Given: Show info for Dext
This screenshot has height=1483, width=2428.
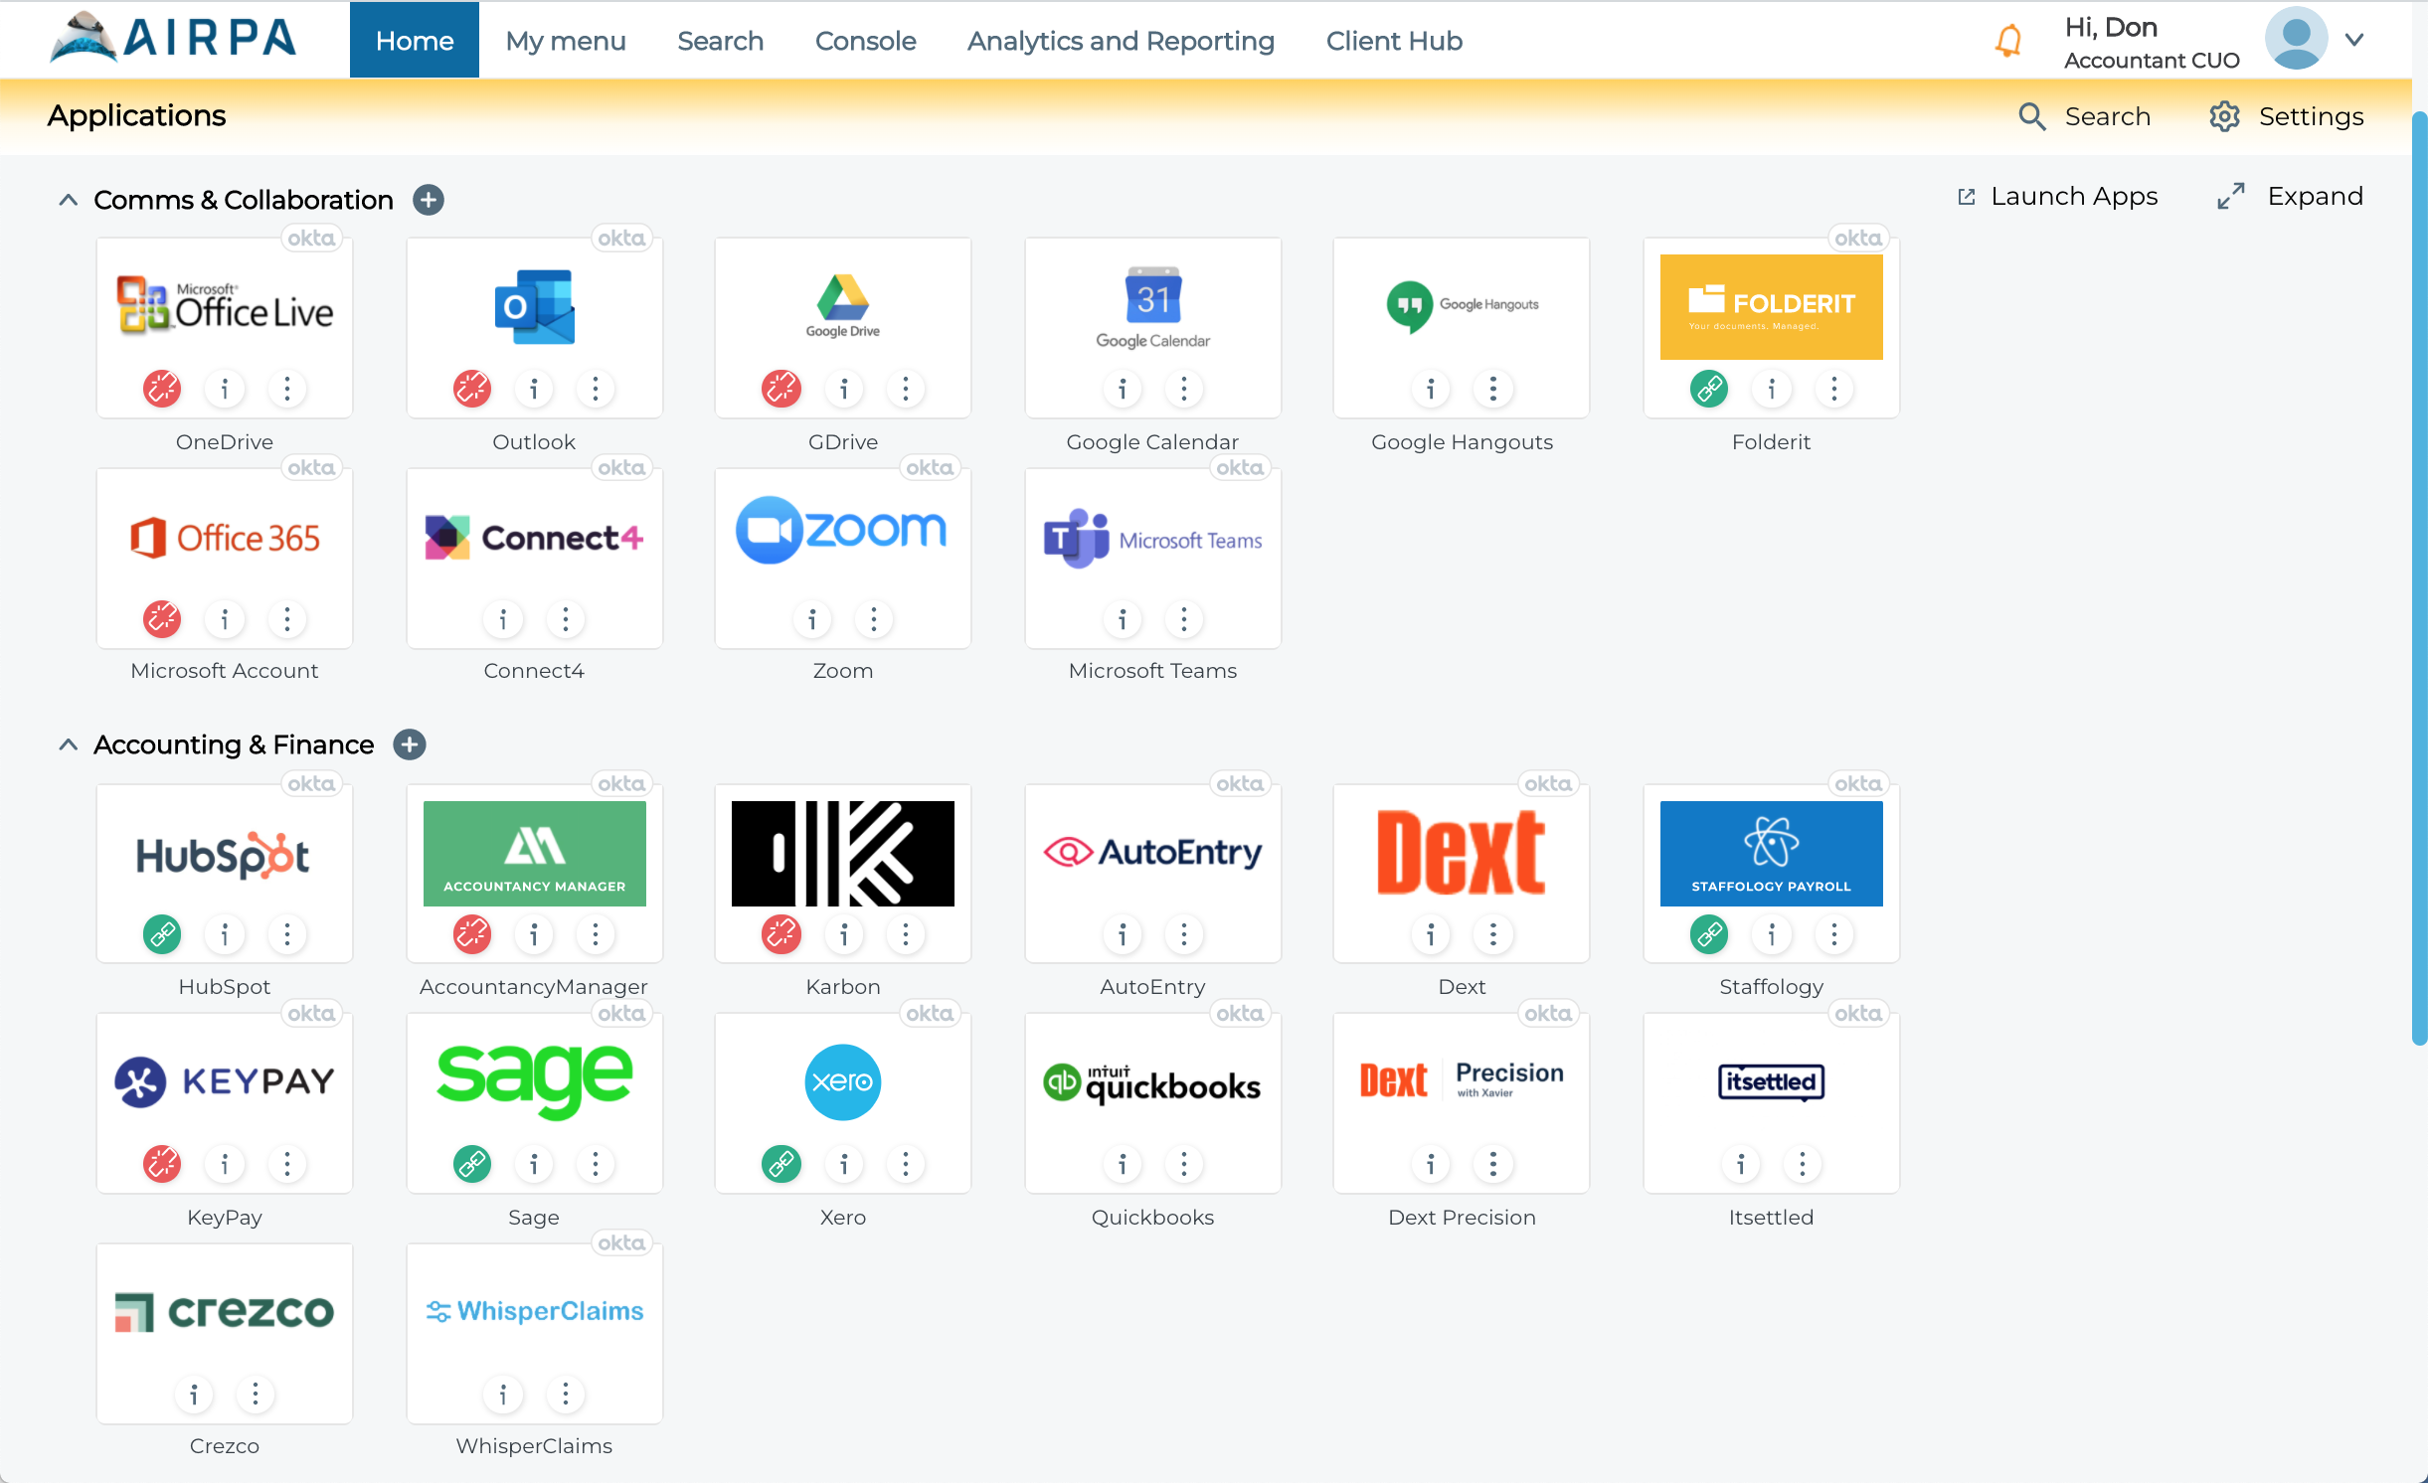Looking at the screenshot, I should pos(1431,934).
